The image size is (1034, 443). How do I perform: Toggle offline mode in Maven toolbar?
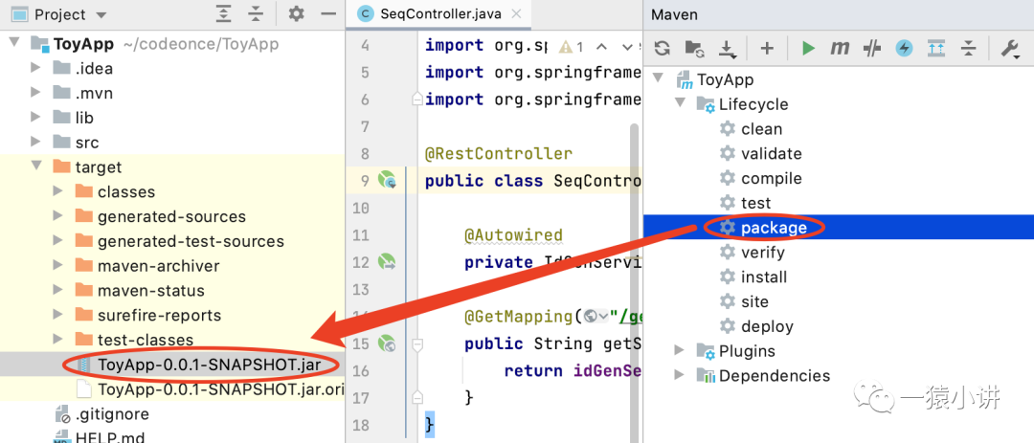(x=872, y=48)
